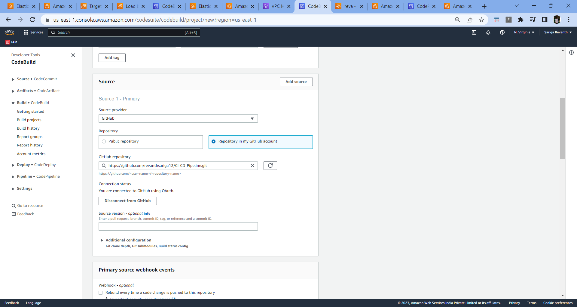Viewport: 577px width, 307px height.
Task: Clear the GitHub repository field
Action: click(252, 166)
